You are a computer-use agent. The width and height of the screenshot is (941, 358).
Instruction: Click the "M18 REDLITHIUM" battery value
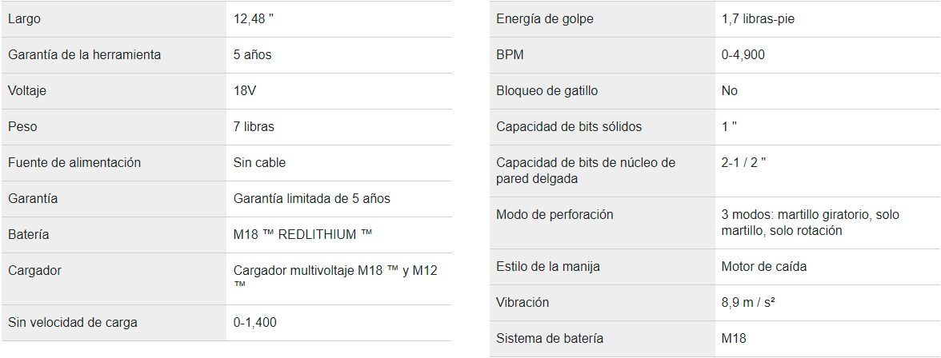tap(302, 235)
